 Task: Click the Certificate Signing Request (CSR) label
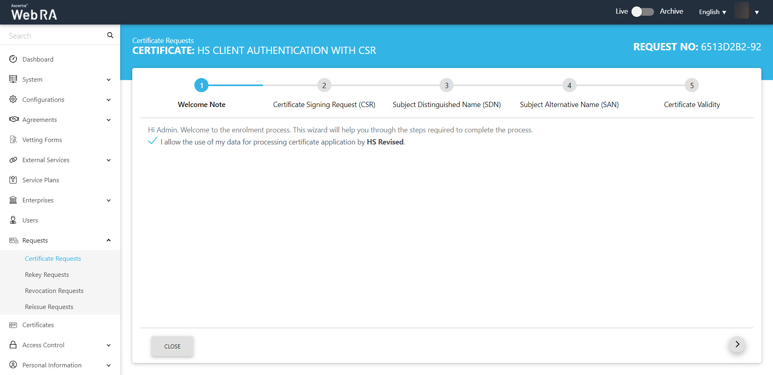324,105
